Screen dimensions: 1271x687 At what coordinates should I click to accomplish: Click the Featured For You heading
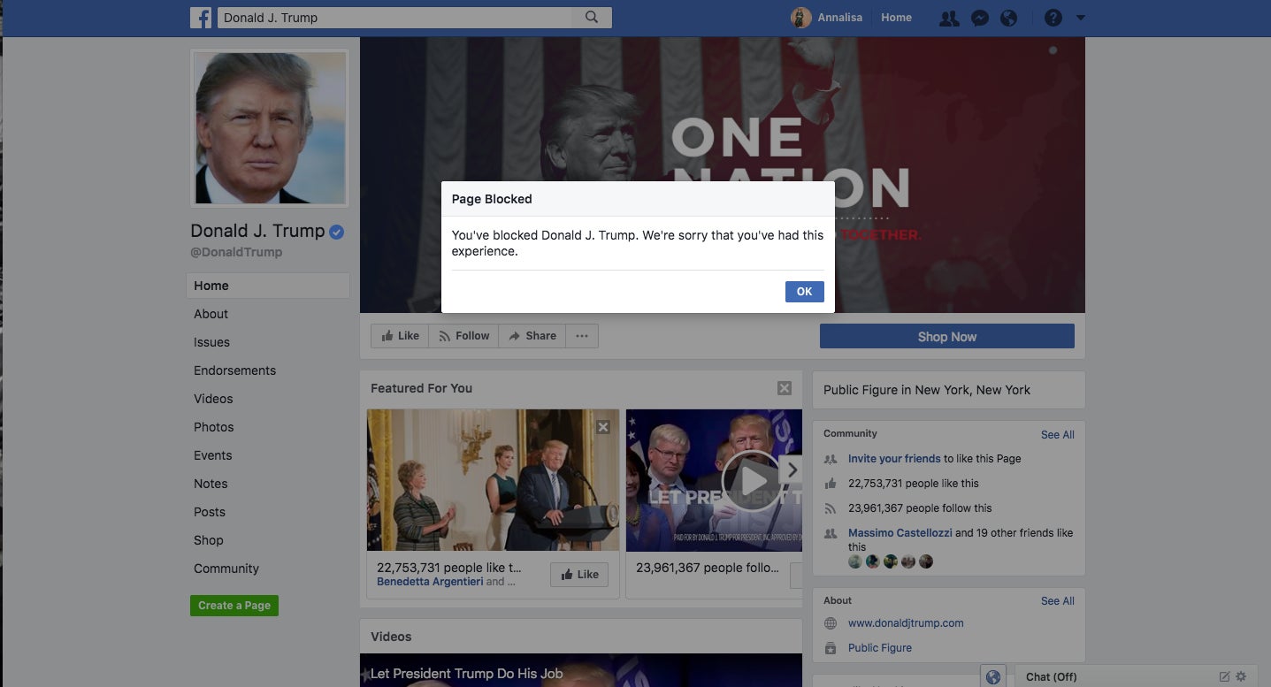pyautogui.click(x=421, y=388)
